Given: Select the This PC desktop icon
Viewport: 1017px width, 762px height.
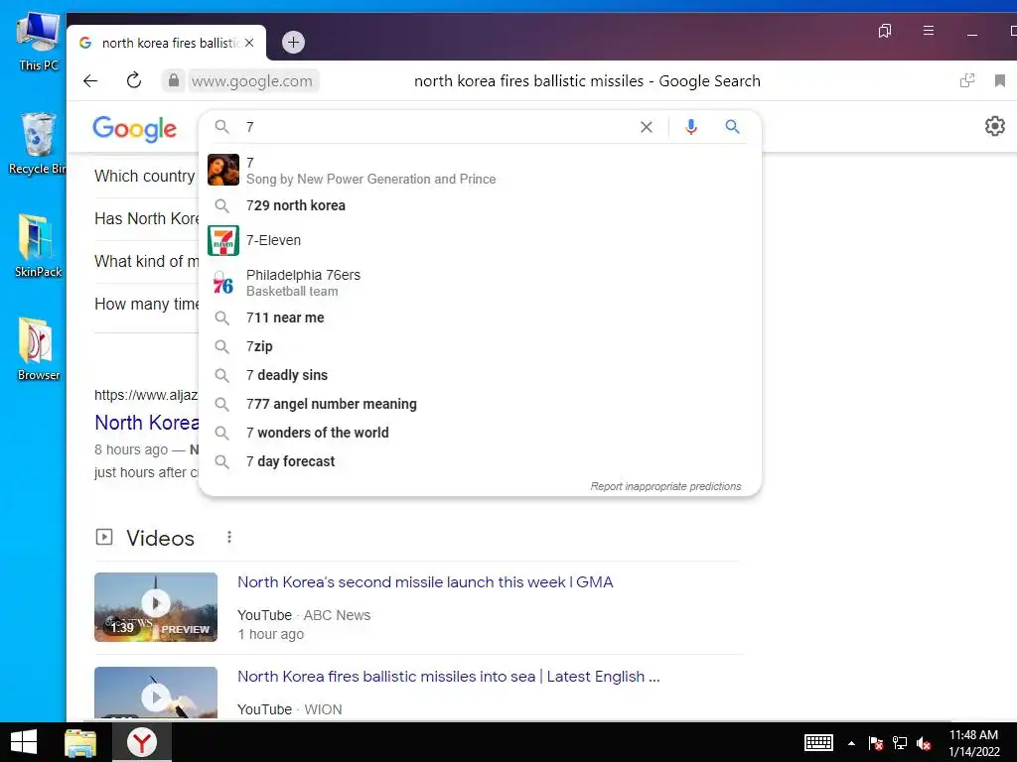Looking at the screenshot, I should click(39, 43).
